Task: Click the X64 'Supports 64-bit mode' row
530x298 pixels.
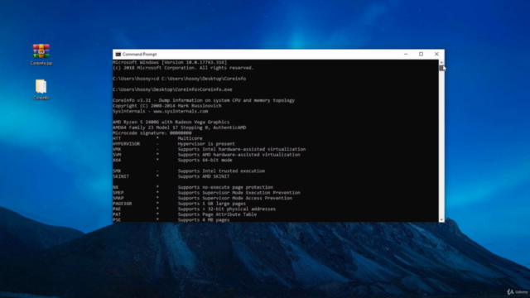Action: pos(172,160)
